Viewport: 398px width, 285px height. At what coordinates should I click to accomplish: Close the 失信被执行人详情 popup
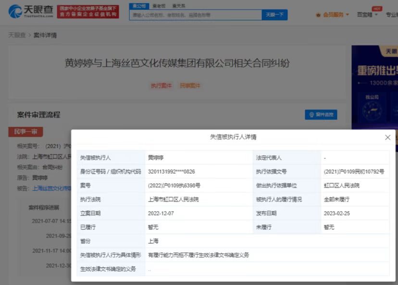click(387, 137)
